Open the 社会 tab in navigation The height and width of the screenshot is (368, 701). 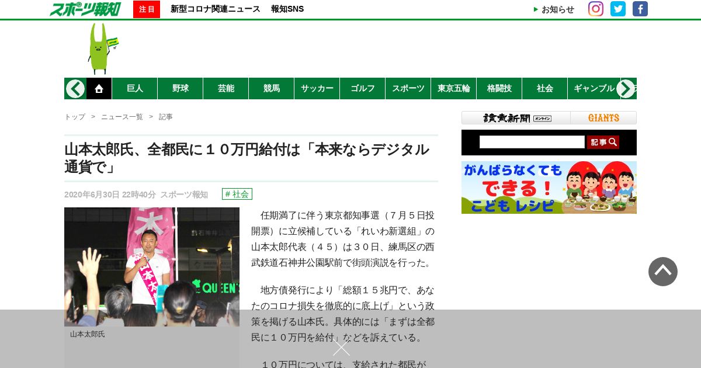545,89
